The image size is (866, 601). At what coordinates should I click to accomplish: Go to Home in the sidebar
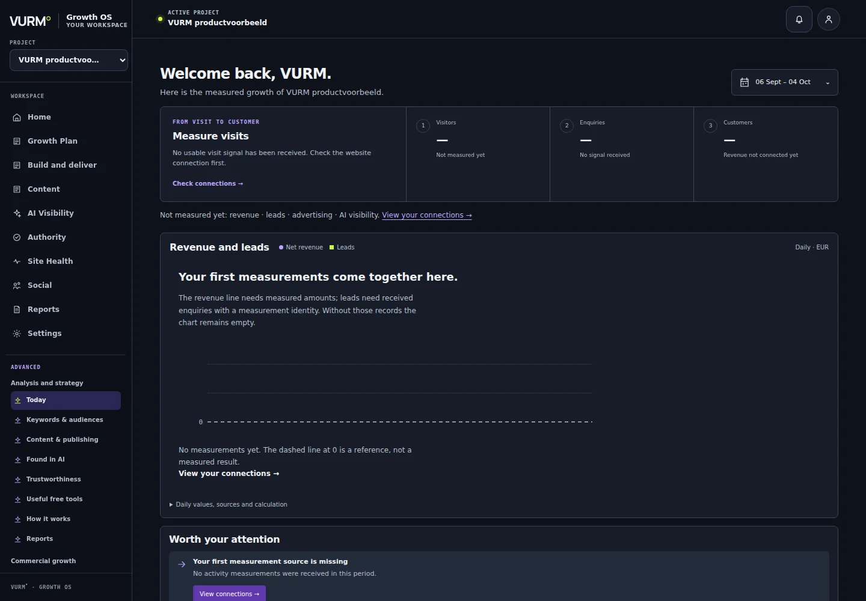[66, 117]
